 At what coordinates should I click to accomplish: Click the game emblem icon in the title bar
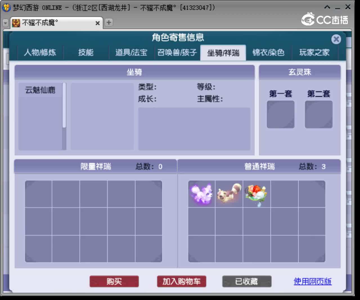click(6, 7)
